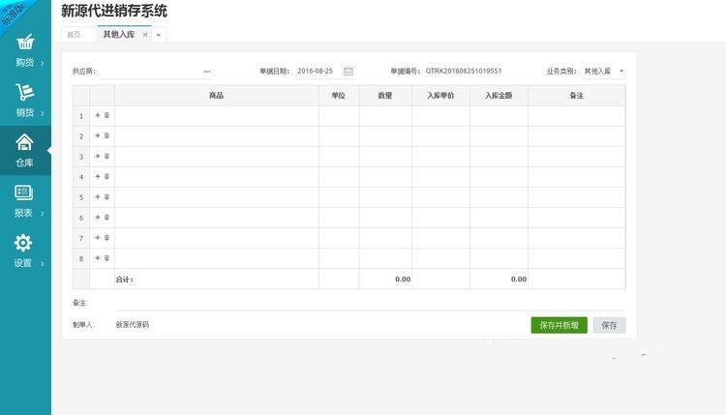Add a row after row 4
726x415 pixels.
tap(98, 176)
